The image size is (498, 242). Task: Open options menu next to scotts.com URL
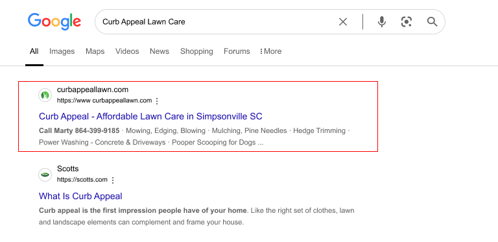(x=112, y=180)
